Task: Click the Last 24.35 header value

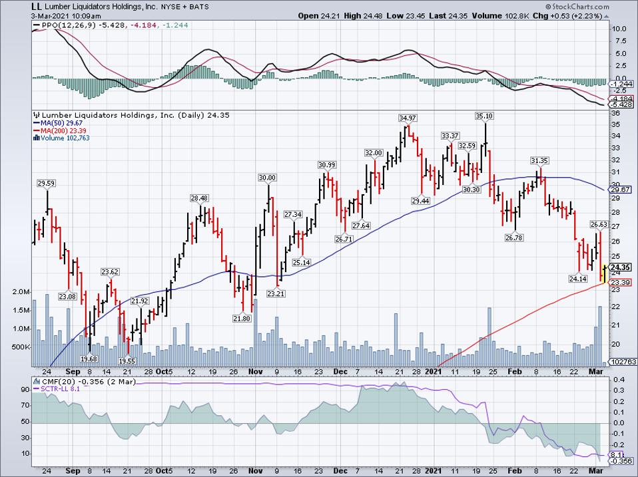Action: click(x=450, y=16)
